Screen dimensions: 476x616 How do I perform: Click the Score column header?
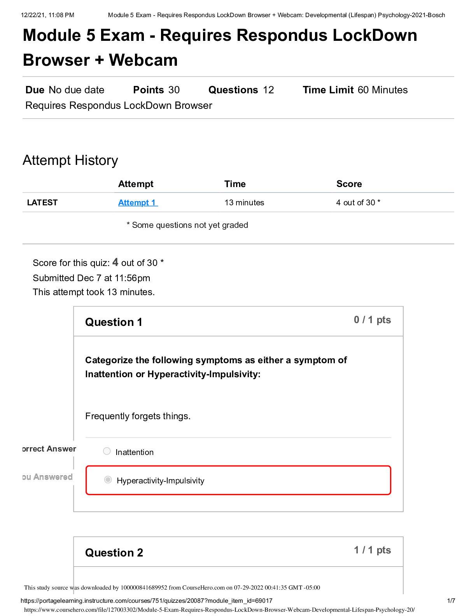(x=349, y=184)
